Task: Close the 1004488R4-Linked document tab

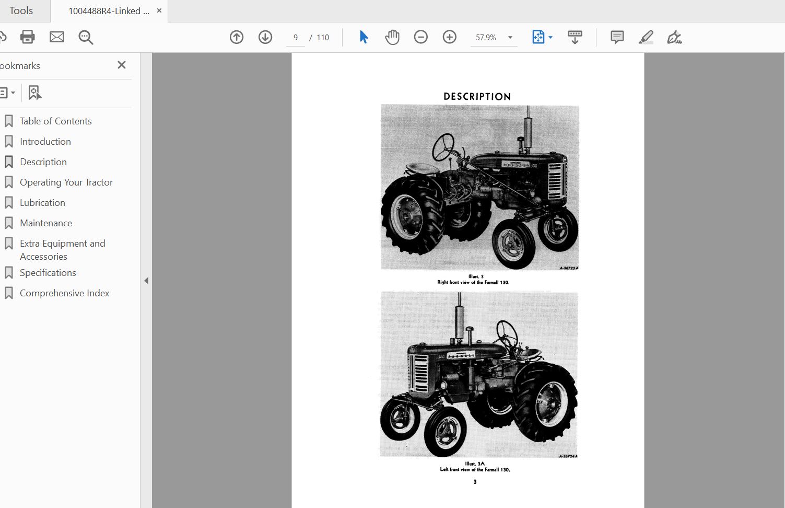Action: coord(159,10)
